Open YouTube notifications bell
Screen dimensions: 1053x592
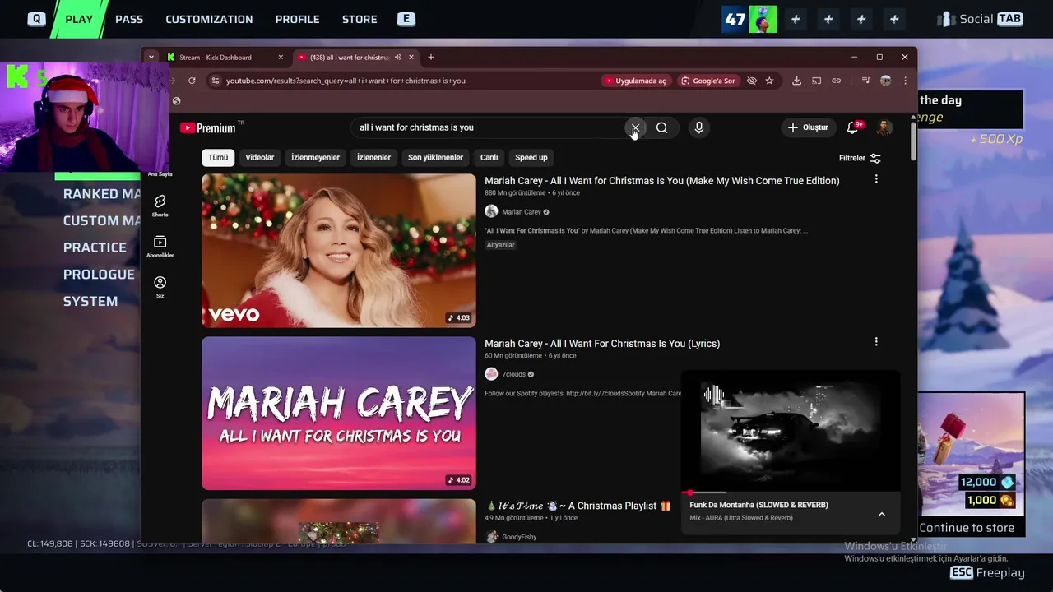click(x=853, y=127)
